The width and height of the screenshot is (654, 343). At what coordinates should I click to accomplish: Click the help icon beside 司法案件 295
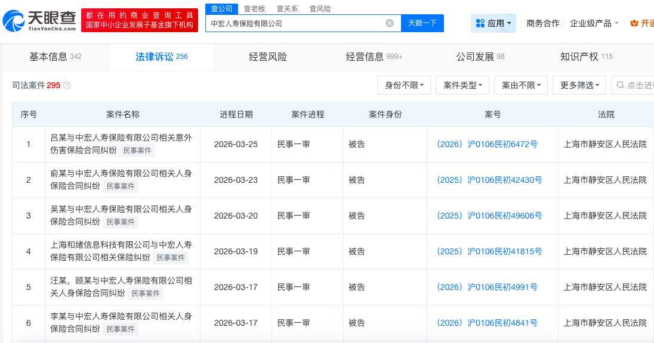(67, 85)
